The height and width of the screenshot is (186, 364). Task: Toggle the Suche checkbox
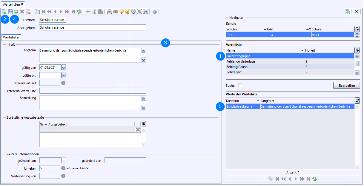[240, 86]
